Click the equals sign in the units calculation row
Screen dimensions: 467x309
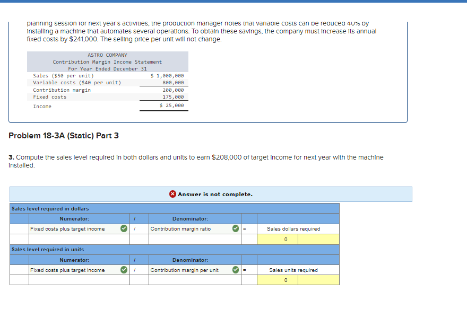pyautogui.click(x=245, y=270)
